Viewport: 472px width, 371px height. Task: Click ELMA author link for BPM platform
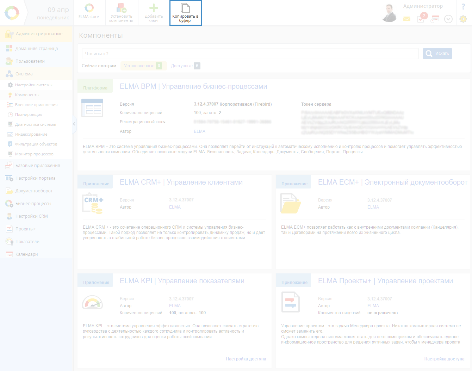[199, 131]
